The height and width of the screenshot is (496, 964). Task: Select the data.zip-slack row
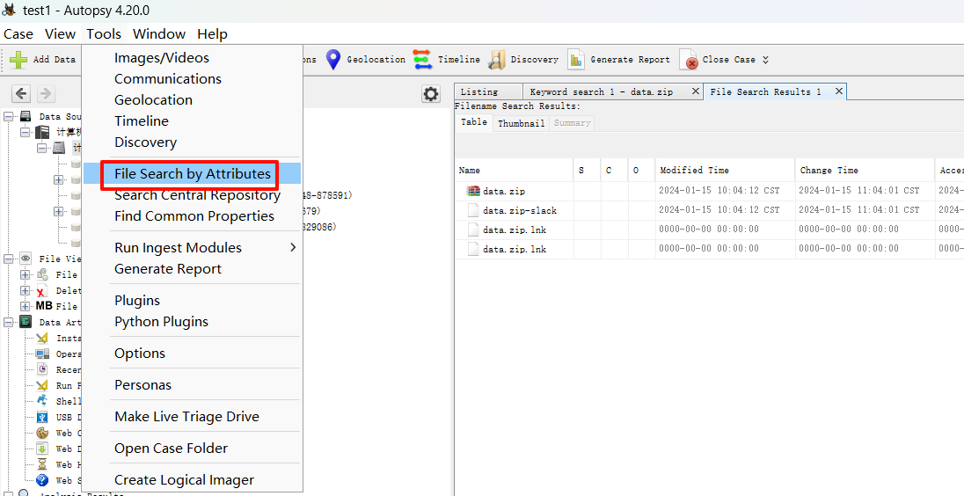710,210
